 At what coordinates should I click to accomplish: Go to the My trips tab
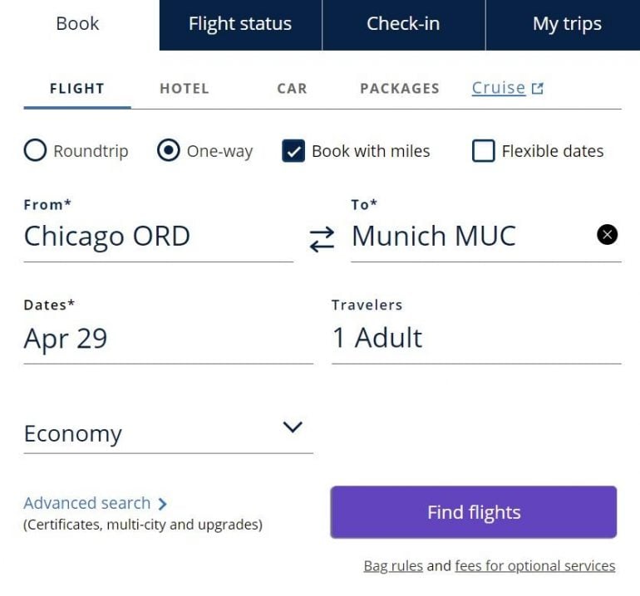click(x=567, y=24)
